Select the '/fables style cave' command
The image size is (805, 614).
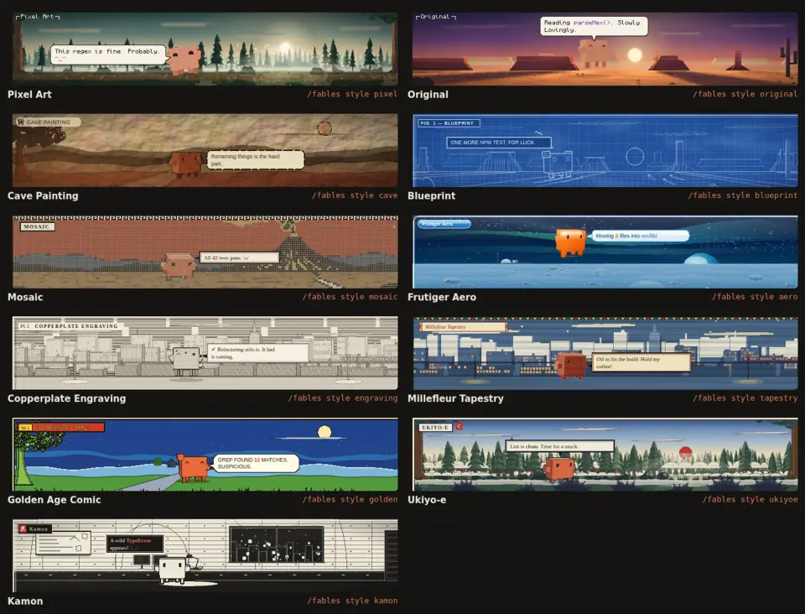pyautogui.click(x=355, y=195)
